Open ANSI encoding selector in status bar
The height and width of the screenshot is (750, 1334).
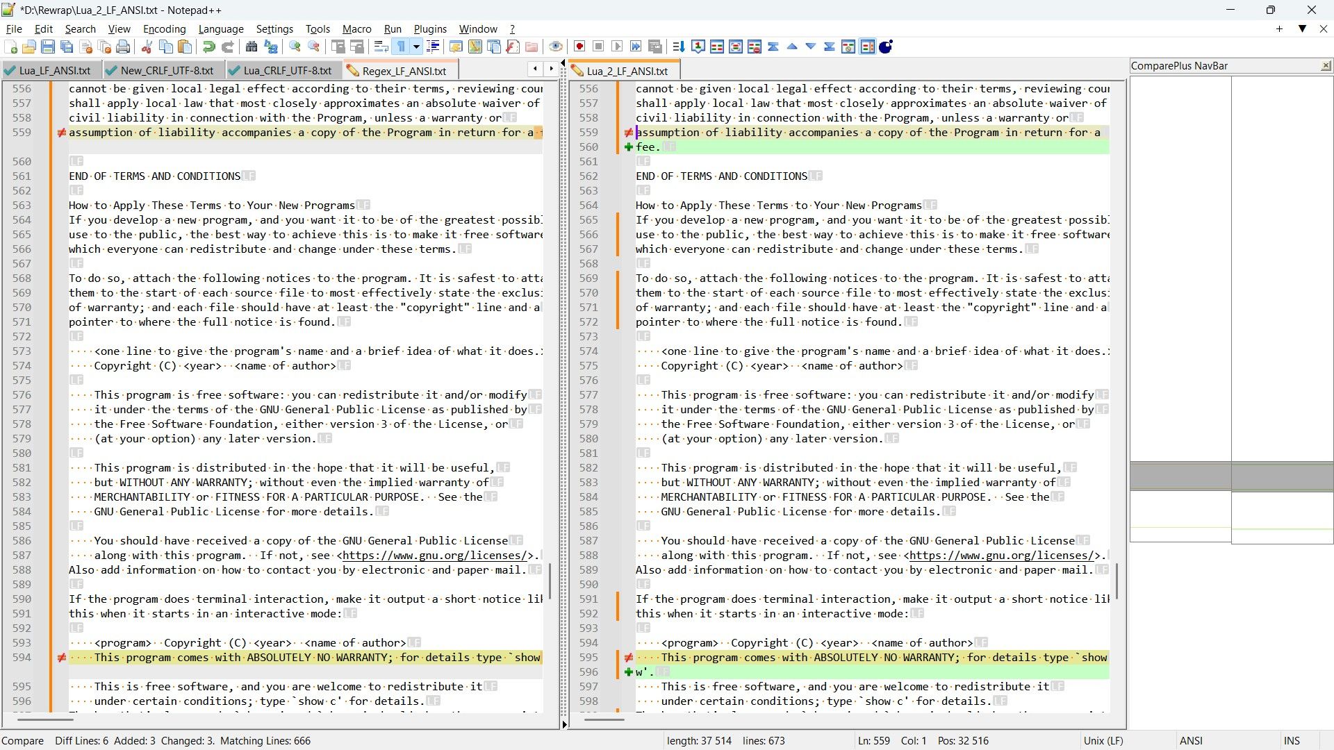point(1191,741)
